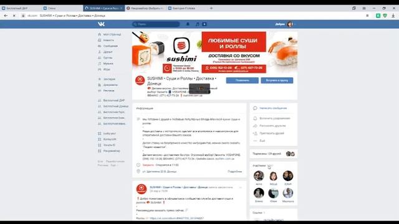
Task: Open Новости in the left sidebar
Action: 108,40
